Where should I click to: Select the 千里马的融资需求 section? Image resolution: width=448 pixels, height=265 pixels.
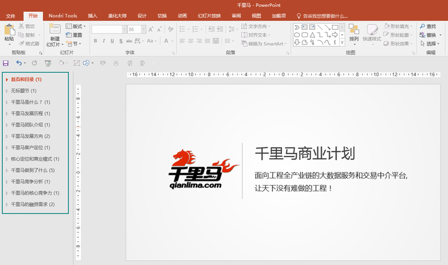(33, 204)
